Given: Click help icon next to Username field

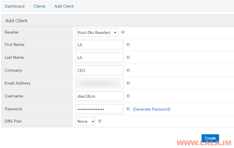Looking at the screenshot, I should (x=128, y=96).
